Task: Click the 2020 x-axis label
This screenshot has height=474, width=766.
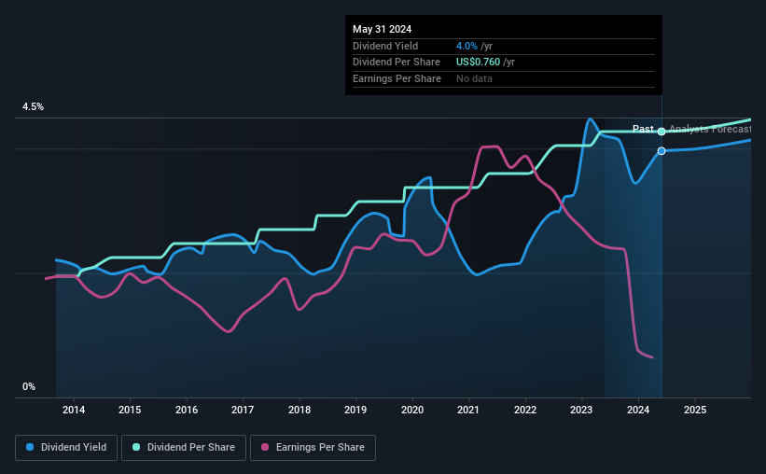Action: point(412,410)
